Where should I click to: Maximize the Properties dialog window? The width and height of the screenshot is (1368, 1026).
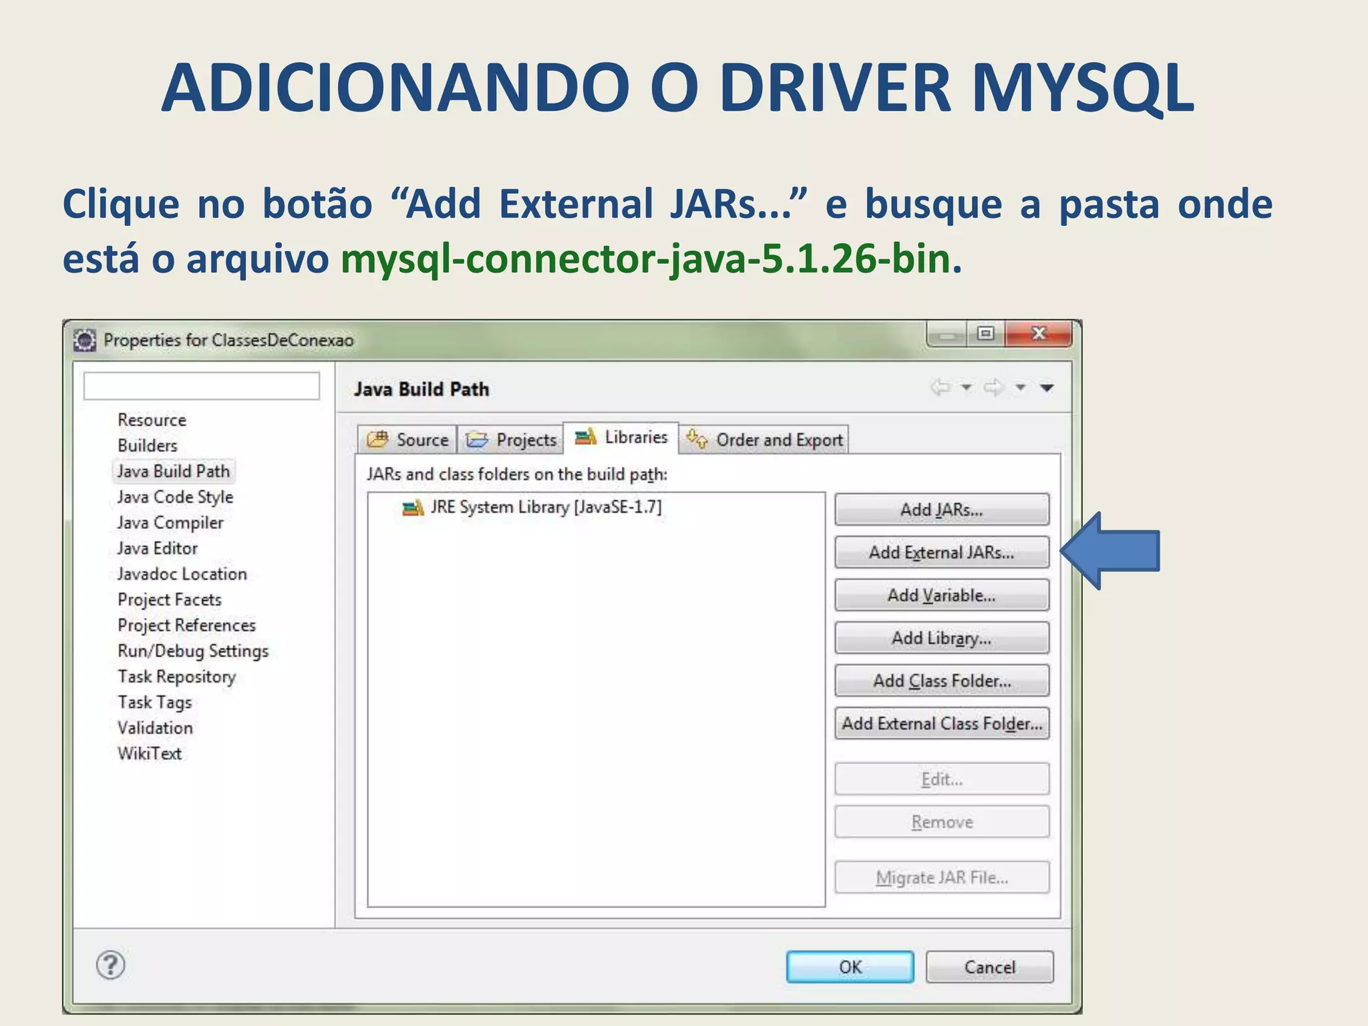(x=985, y=333)
